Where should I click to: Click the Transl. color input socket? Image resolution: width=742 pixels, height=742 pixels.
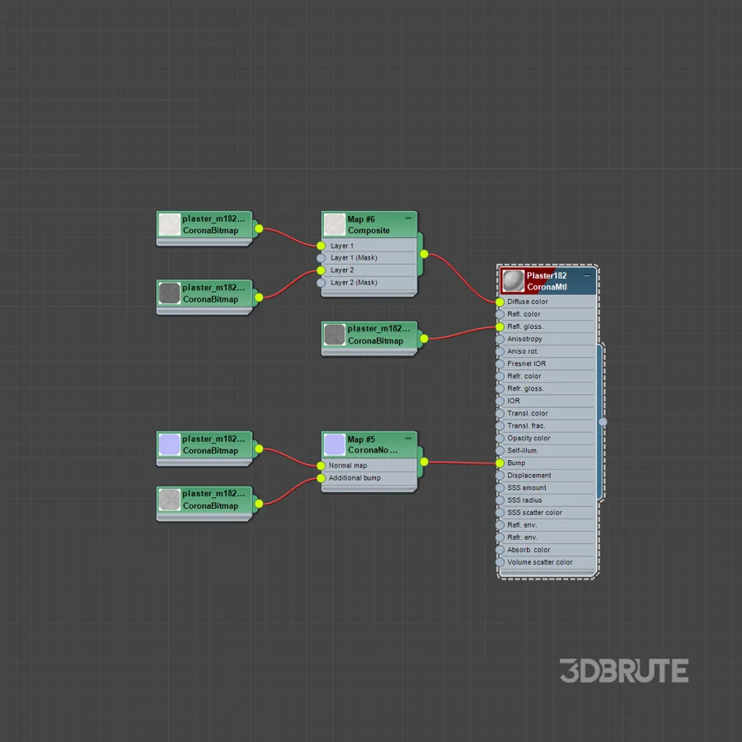coord(500,414)
